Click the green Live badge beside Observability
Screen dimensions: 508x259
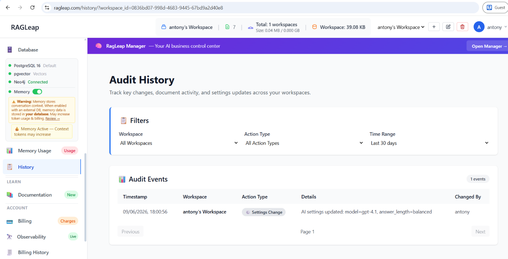(x=73, y=237)
